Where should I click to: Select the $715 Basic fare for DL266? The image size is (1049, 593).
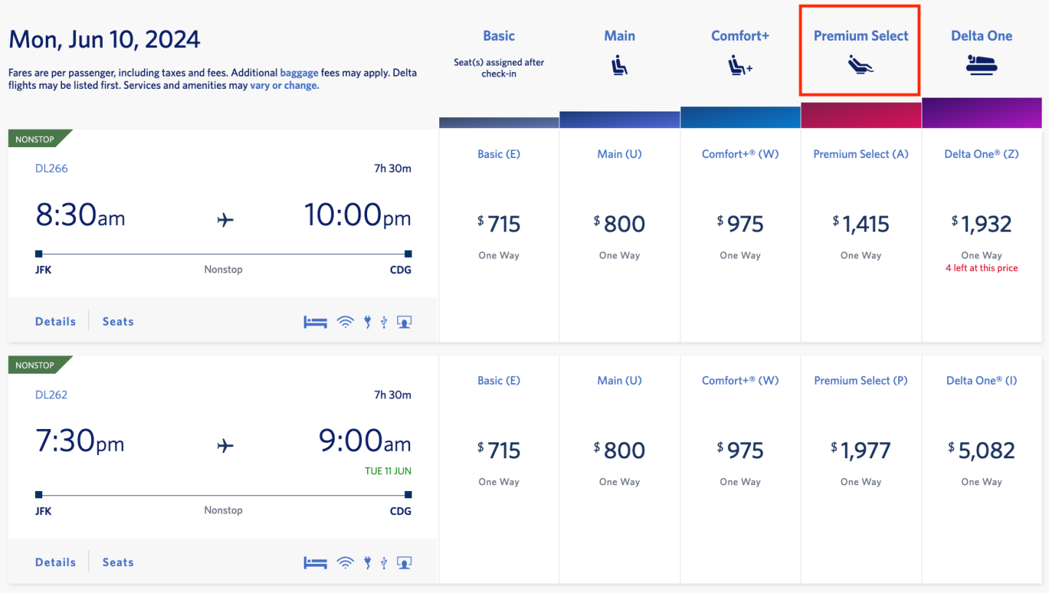point(499,224)
